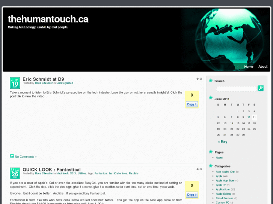The height and width of the screenshot is (204, 273).
Task: Open OS X category link
Action: 73,173
